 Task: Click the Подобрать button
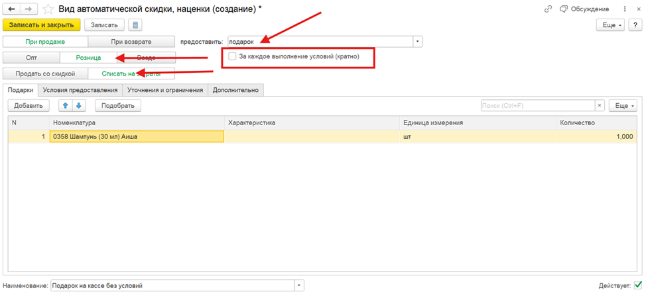point(118,105)
